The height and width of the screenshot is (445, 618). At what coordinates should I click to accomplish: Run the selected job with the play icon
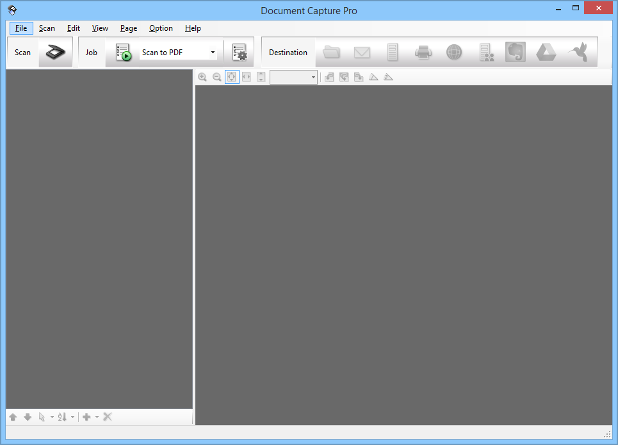pyautogui.click(x=124, y=52)
